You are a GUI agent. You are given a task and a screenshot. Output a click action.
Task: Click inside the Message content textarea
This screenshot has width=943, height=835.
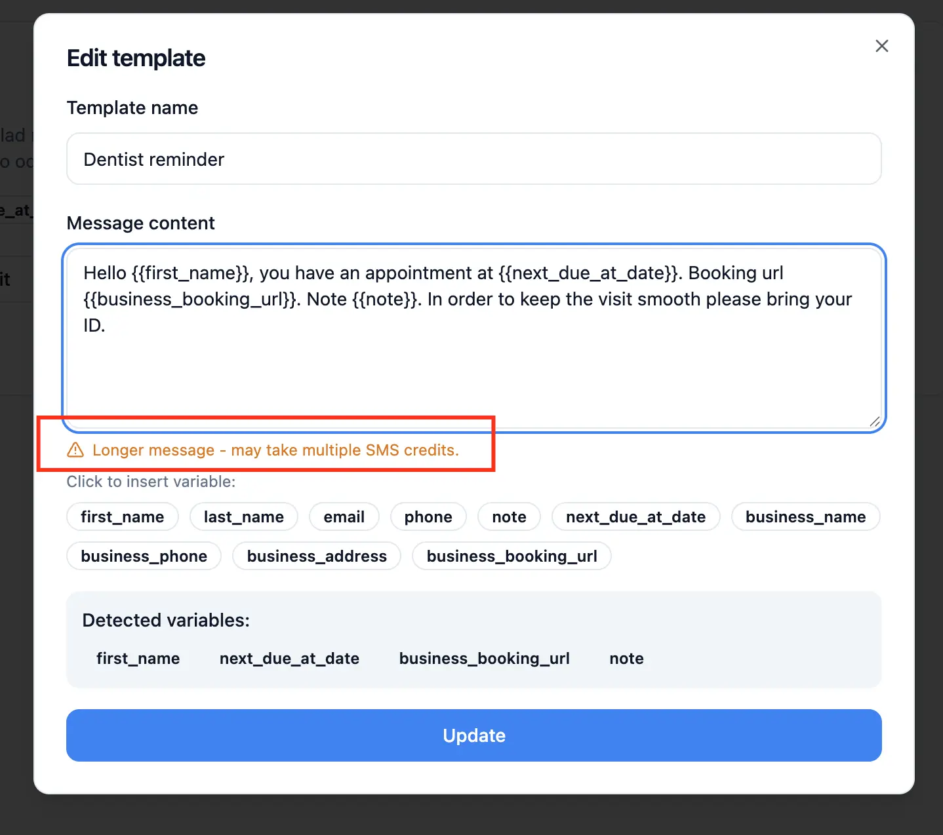coord(473,367)
